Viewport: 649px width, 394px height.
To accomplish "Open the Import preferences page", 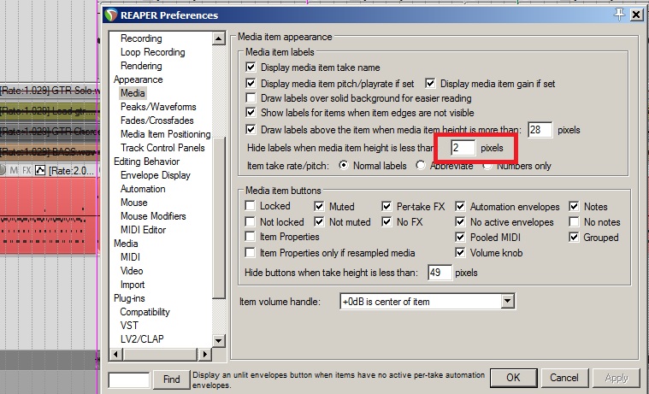I will pos(133,285).
